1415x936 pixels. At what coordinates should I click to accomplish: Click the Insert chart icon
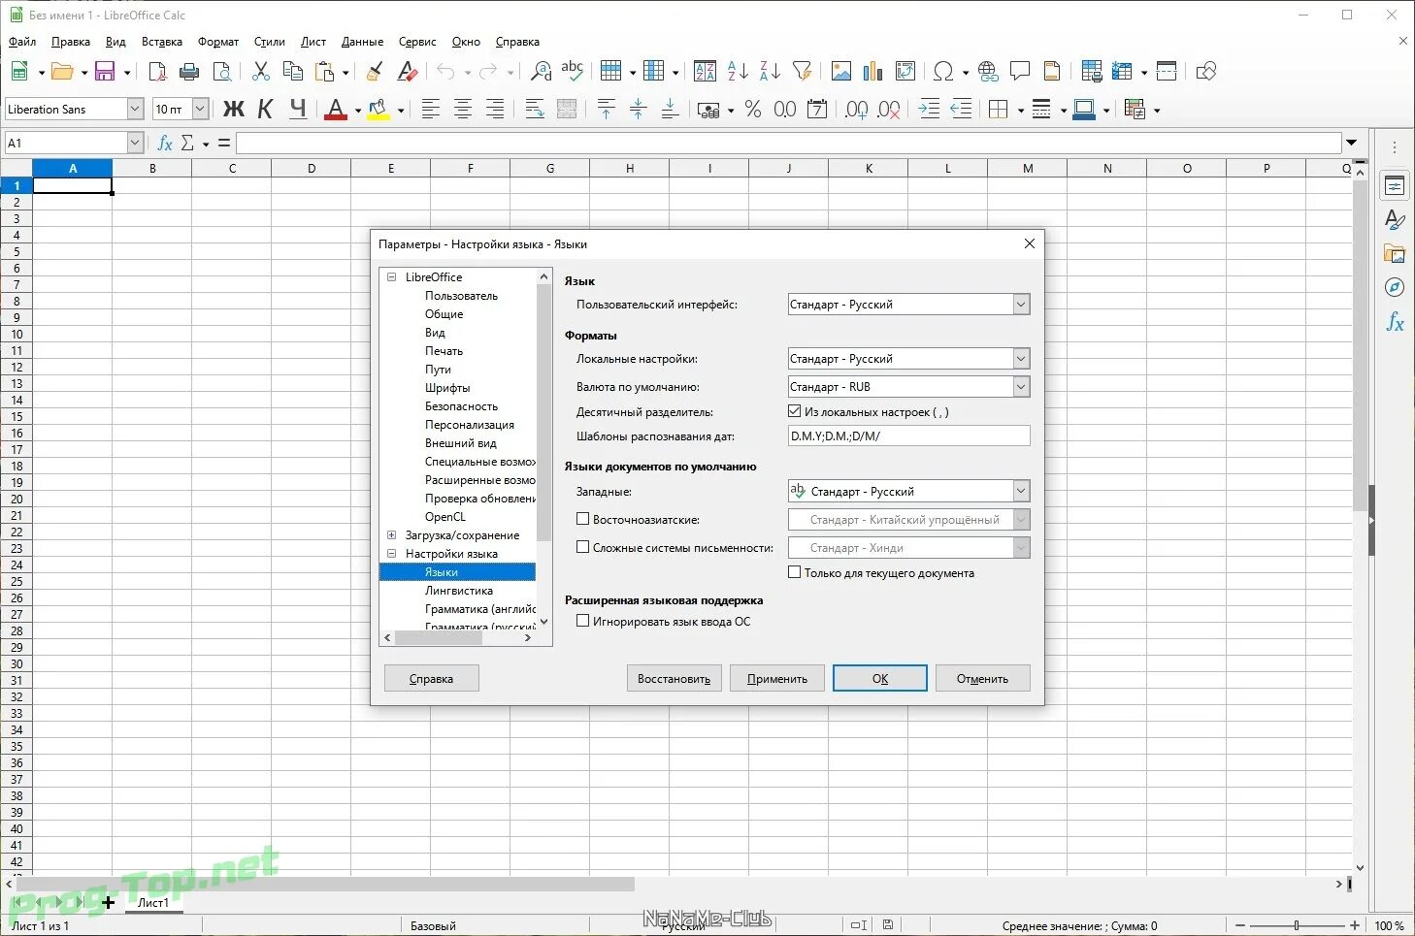tap(873, 71)
